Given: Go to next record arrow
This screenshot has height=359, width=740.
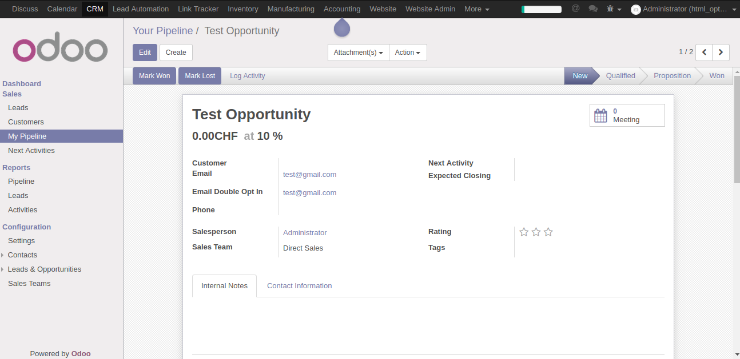Looking at the screenshot, I should (x=721, y=53).
